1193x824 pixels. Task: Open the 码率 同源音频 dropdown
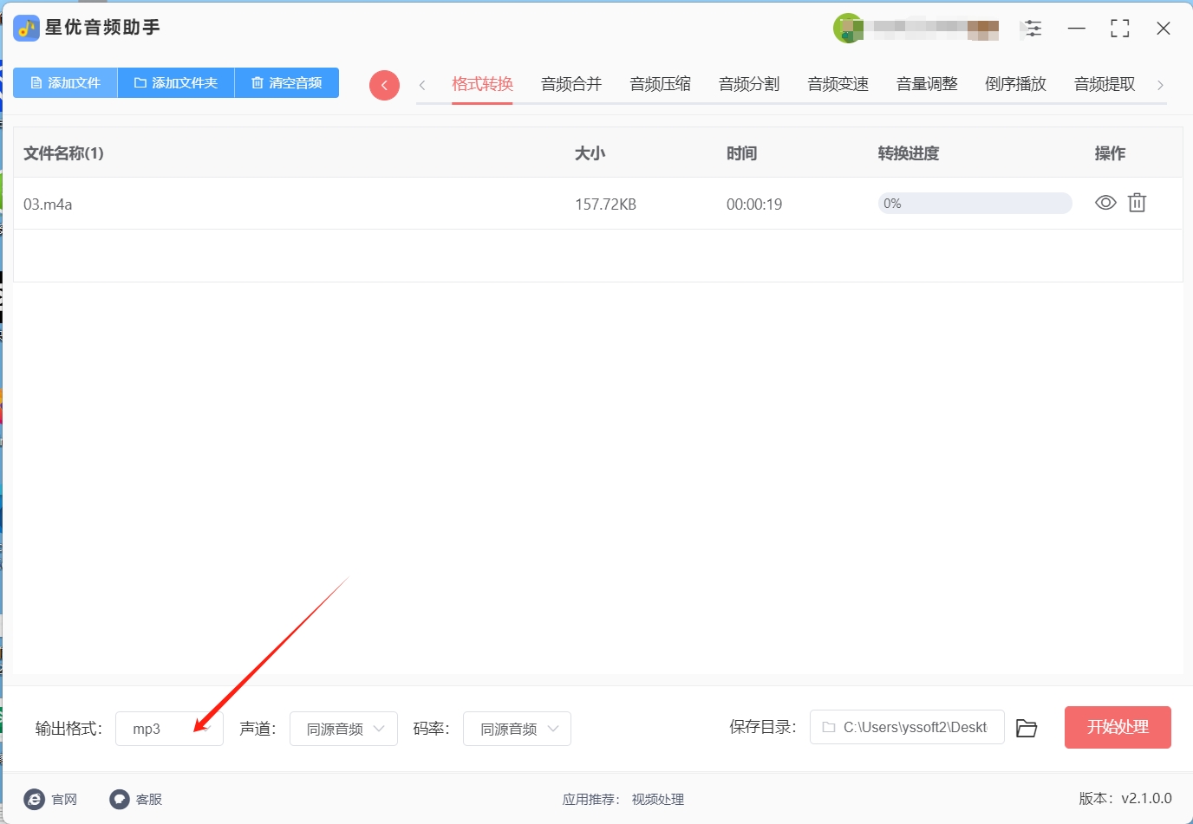pos(517,729)
